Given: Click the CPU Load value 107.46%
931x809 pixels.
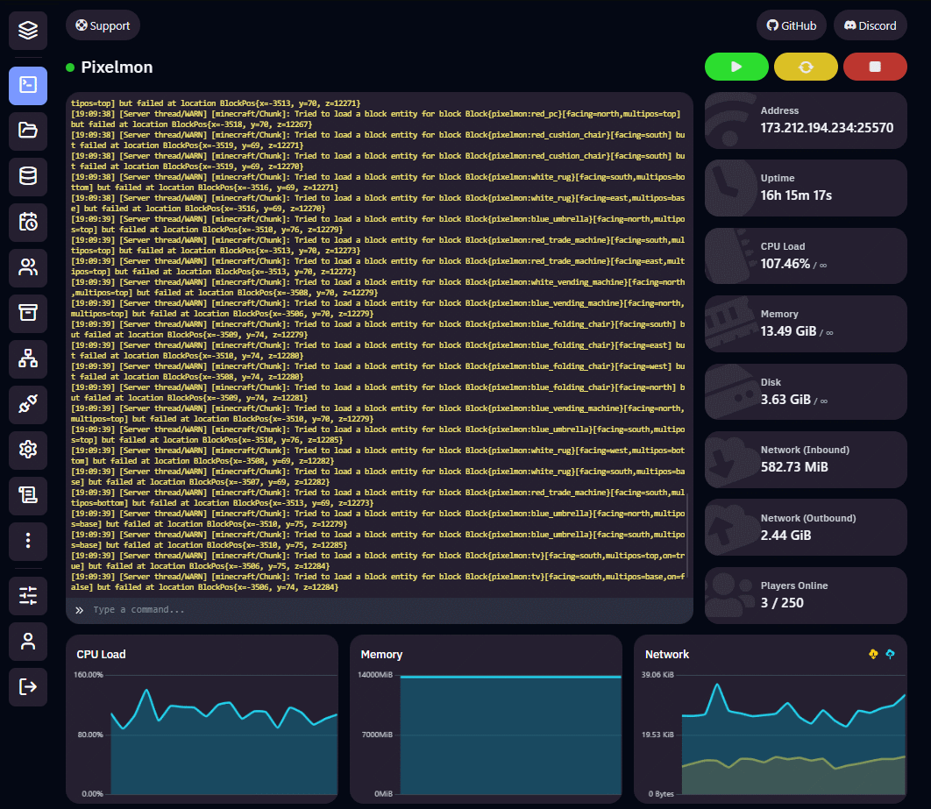Looking at the screenshot, I should 785,264.
